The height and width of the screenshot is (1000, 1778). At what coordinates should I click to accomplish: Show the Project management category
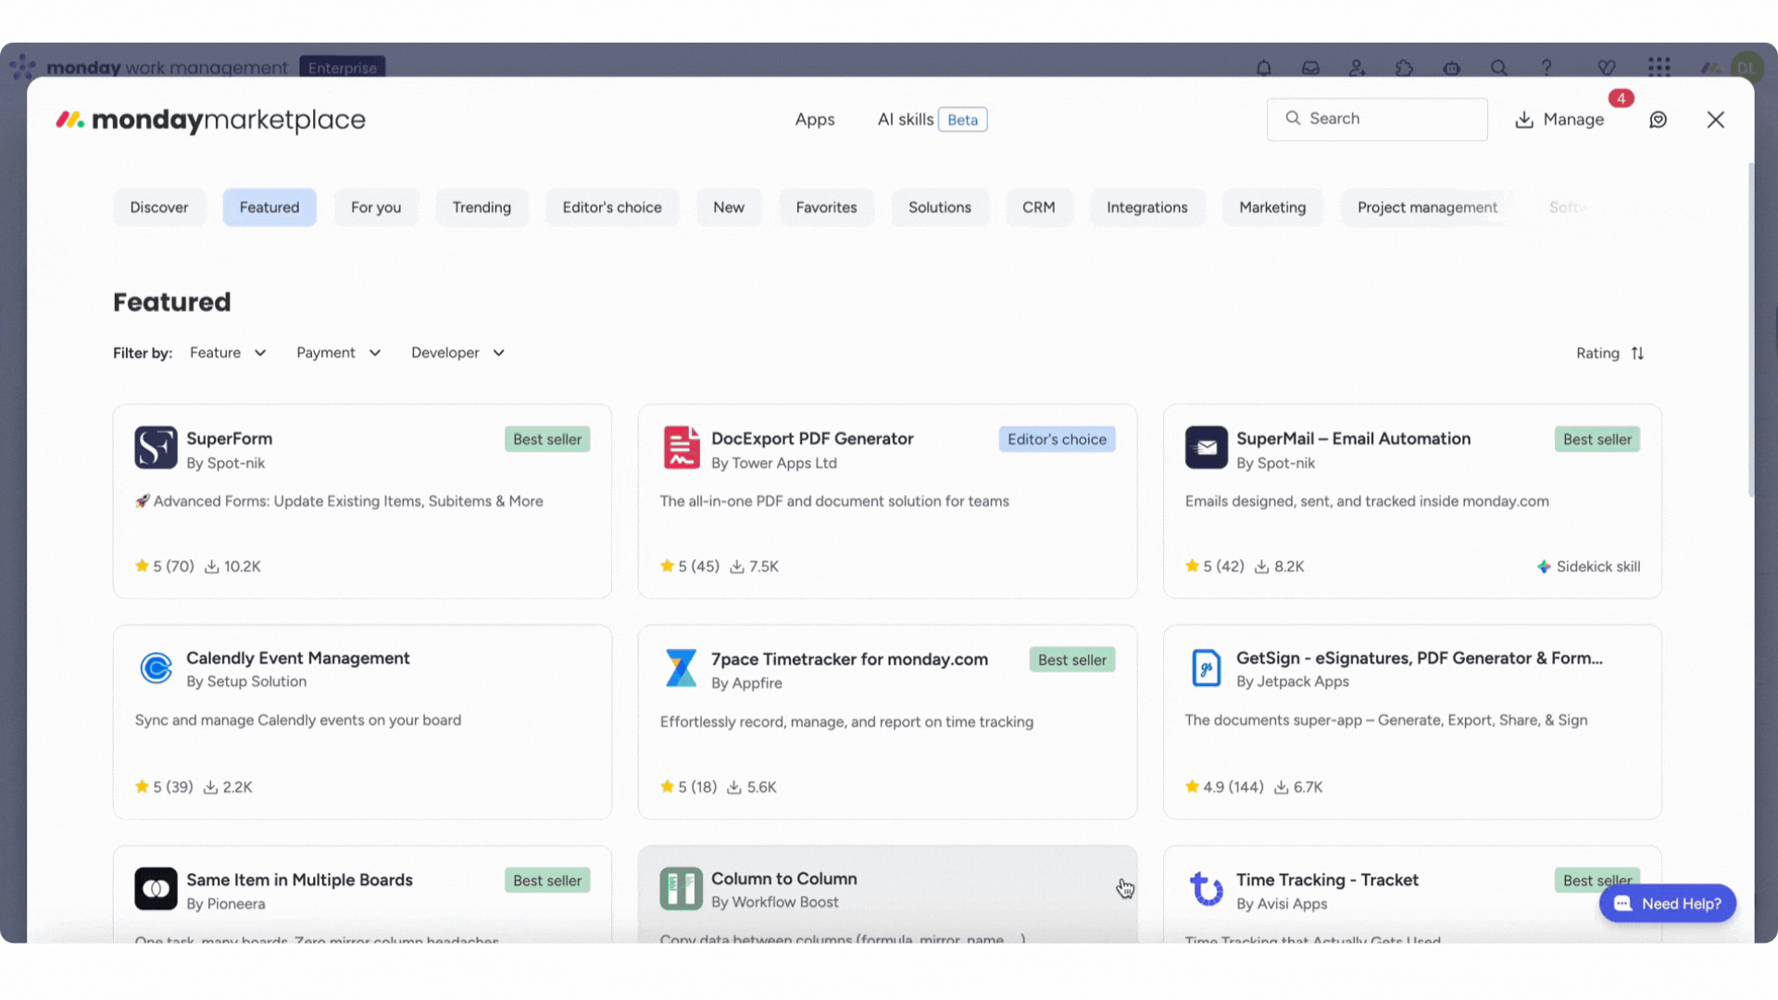click(1427, 207)
